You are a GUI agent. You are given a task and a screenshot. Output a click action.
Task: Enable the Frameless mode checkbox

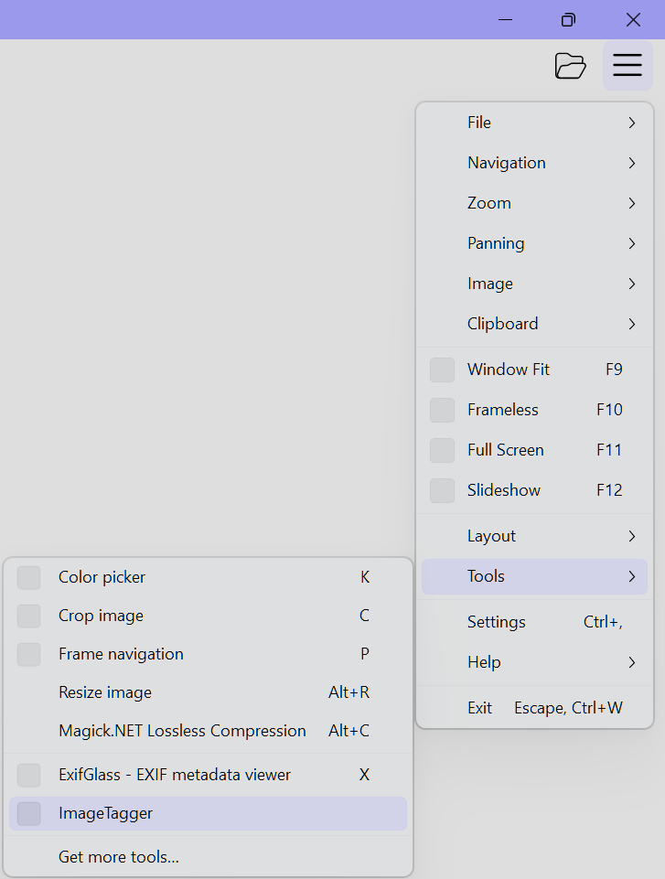coord(443,410)
